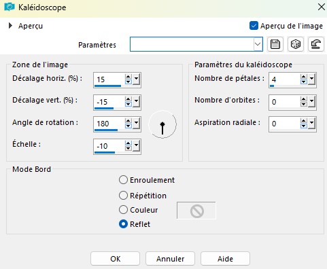Increase Nombre de pétales with up arrow
This screenshot has height=269, width=327.
pos(304,77)
